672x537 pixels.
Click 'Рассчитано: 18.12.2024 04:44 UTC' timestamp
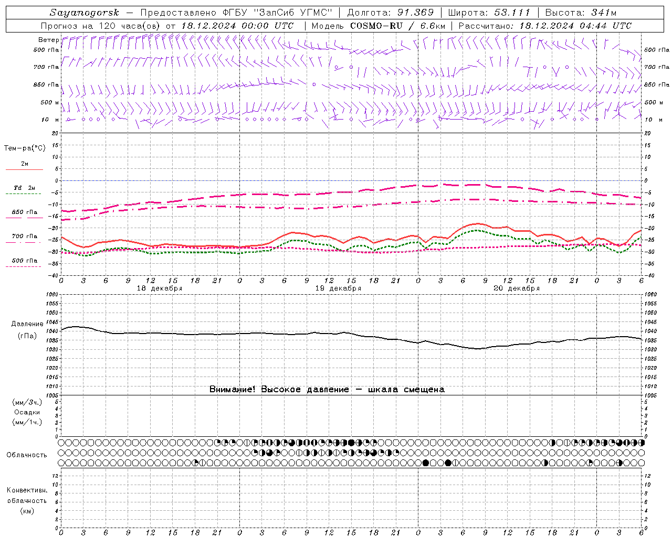pyautogui.click(x=545, y=26)
